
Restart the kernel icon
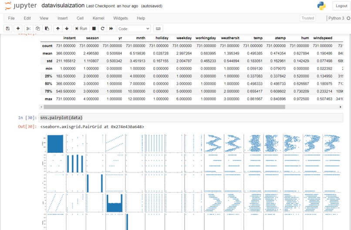click(x=102, y=29)
